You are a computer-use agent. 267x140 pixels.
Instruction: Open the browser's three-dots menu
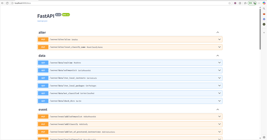click(259, 3)
